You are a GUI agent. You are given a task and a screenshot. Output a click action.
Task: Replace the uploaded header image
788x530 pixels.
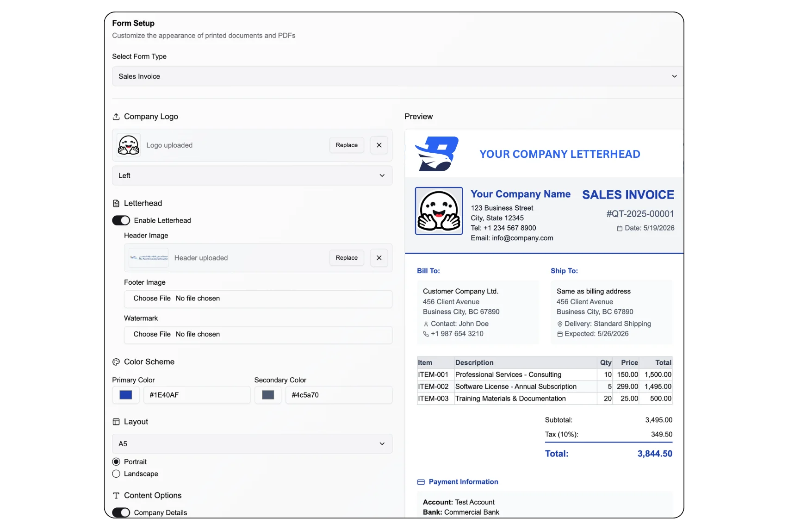click(347, 258)
